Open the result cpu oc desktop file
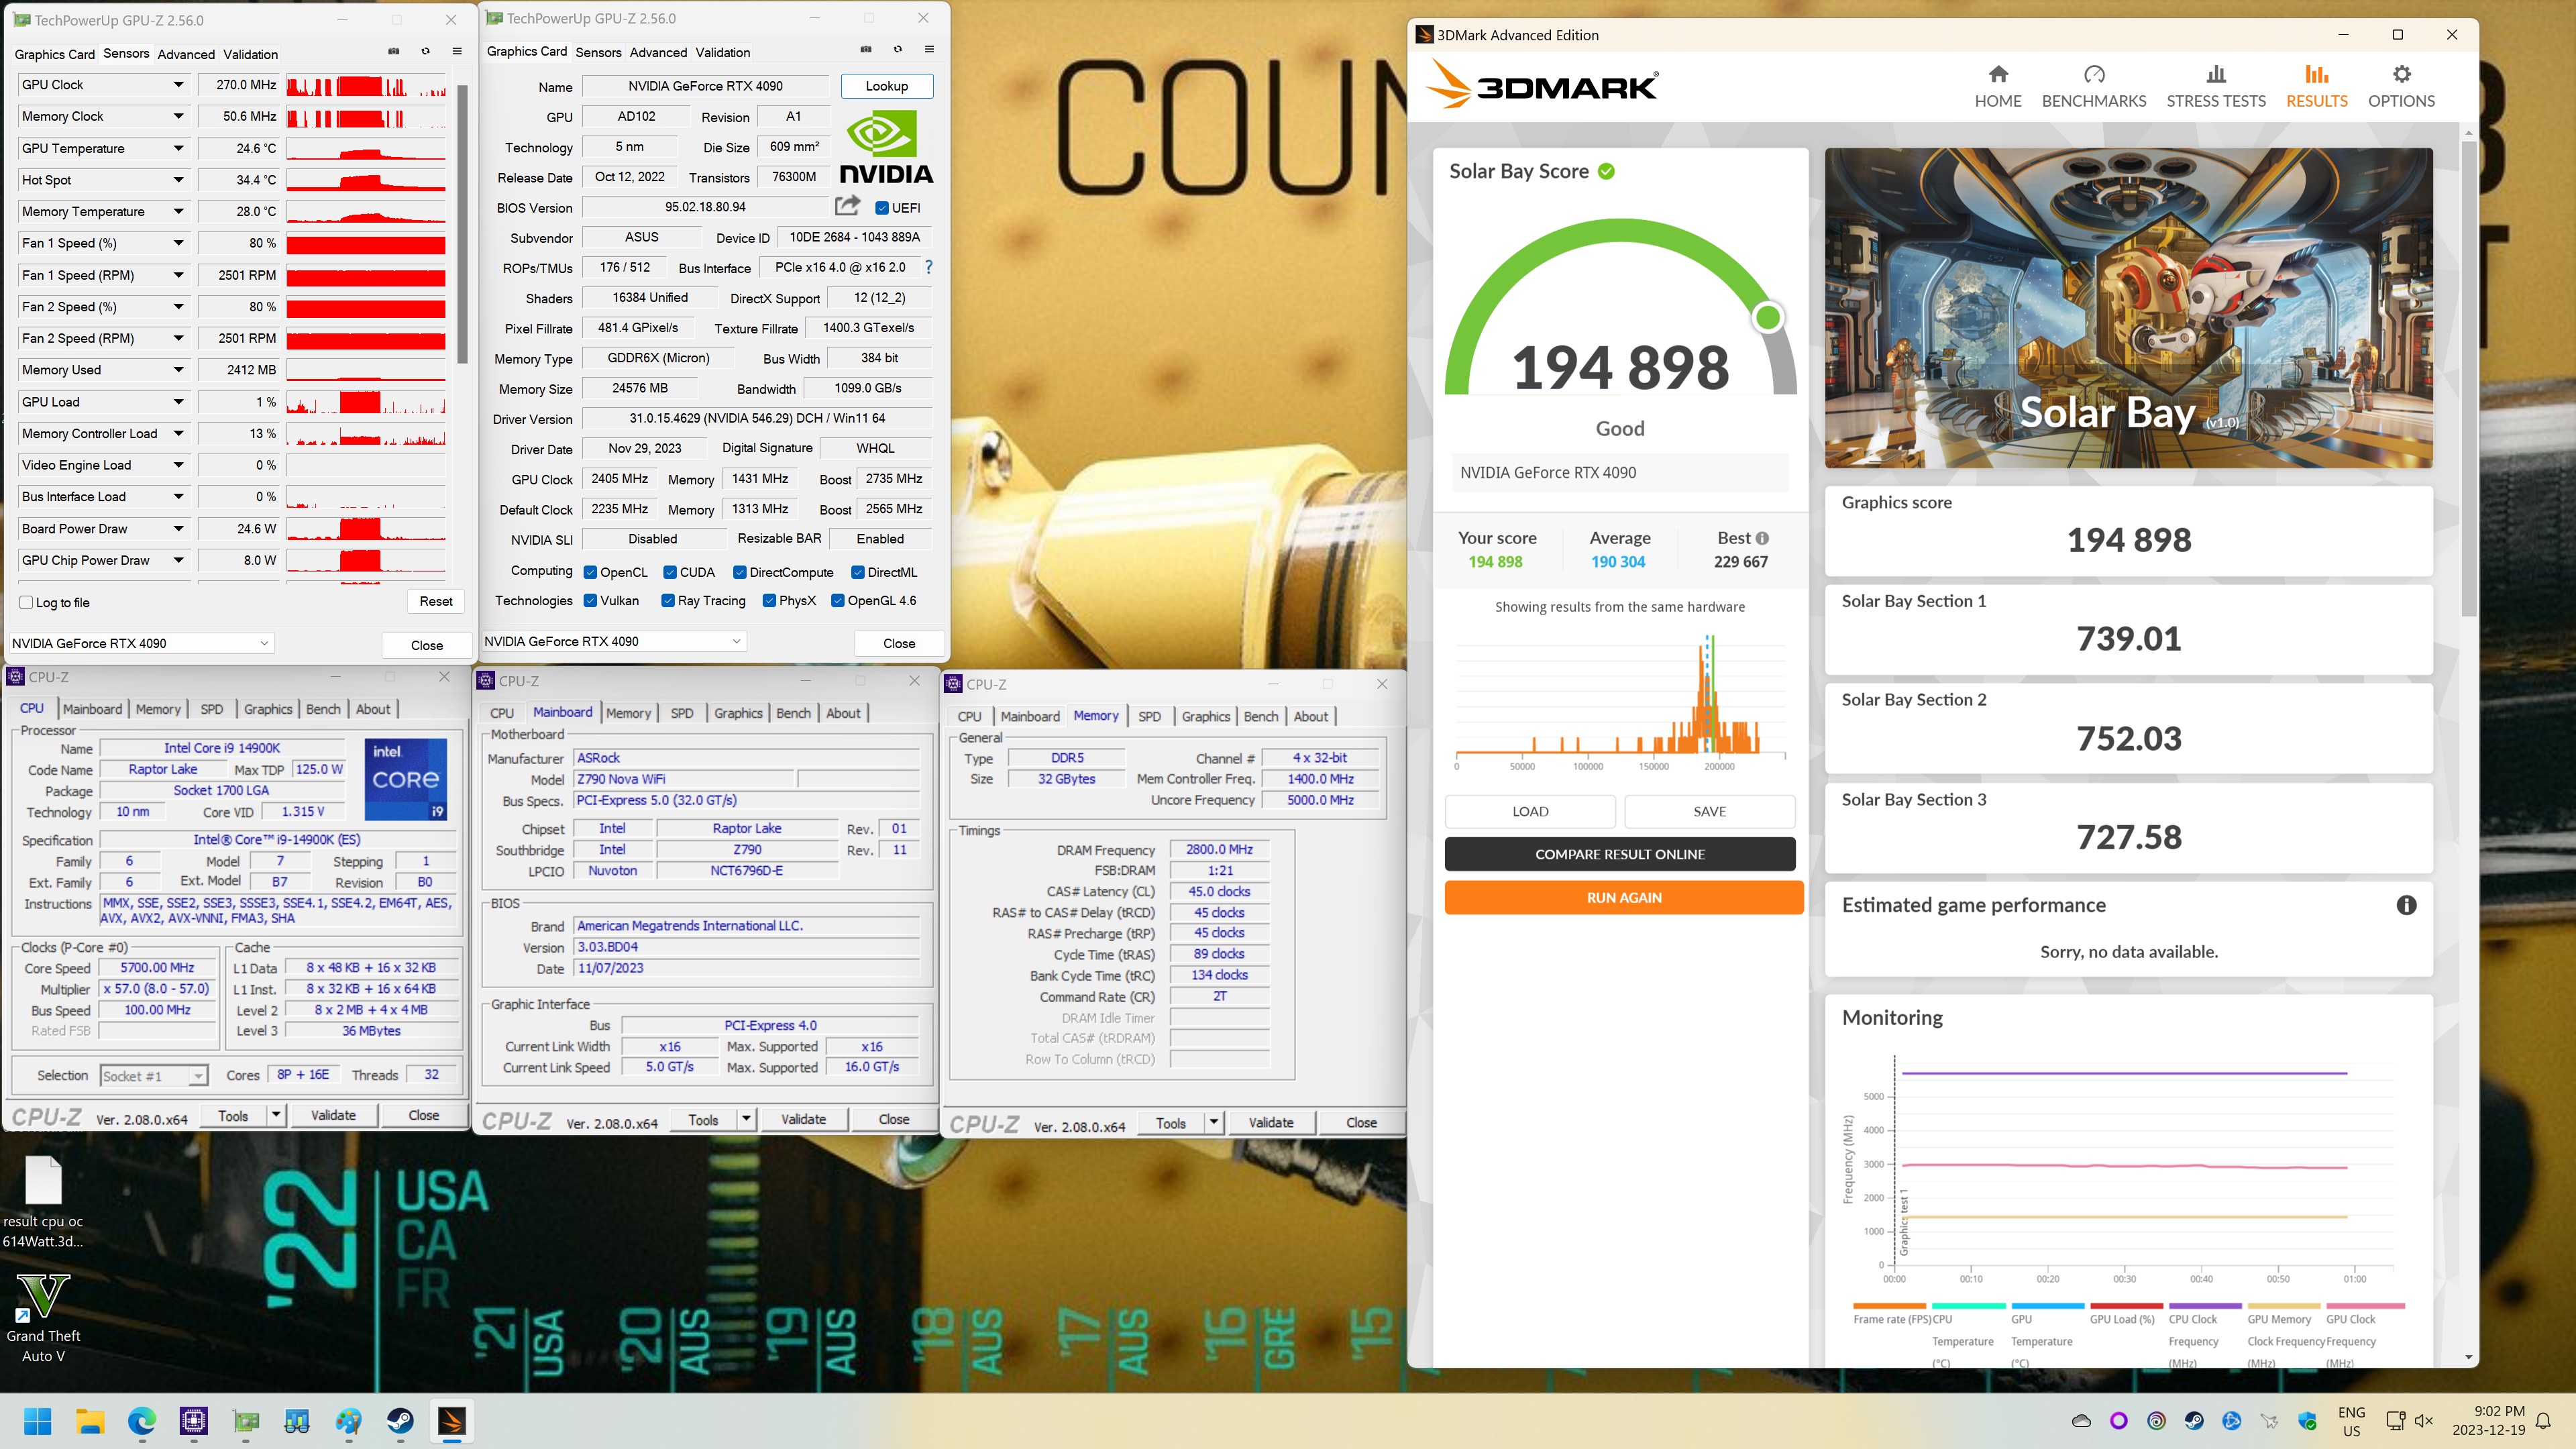Image resolution: width=2576 pixels, height=1449 pixels. click(43, 1201)
